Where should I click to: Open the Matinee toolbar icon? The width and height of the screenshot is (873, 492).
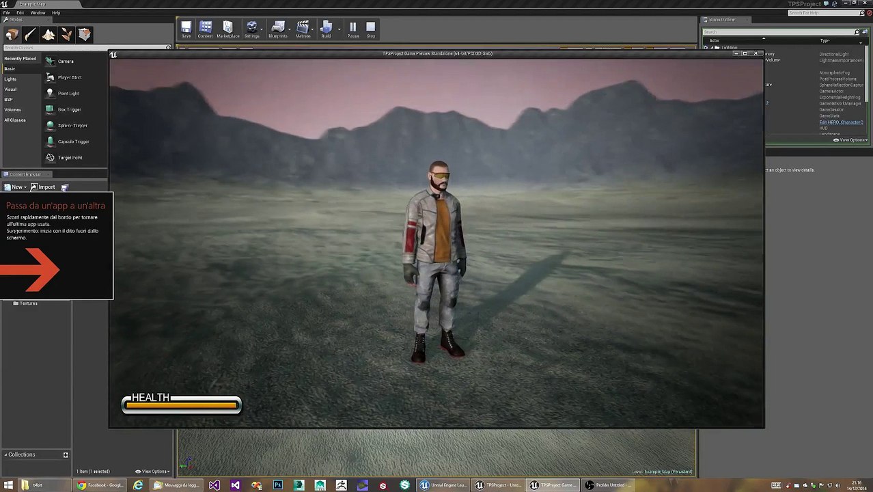[x=303, y=29]
